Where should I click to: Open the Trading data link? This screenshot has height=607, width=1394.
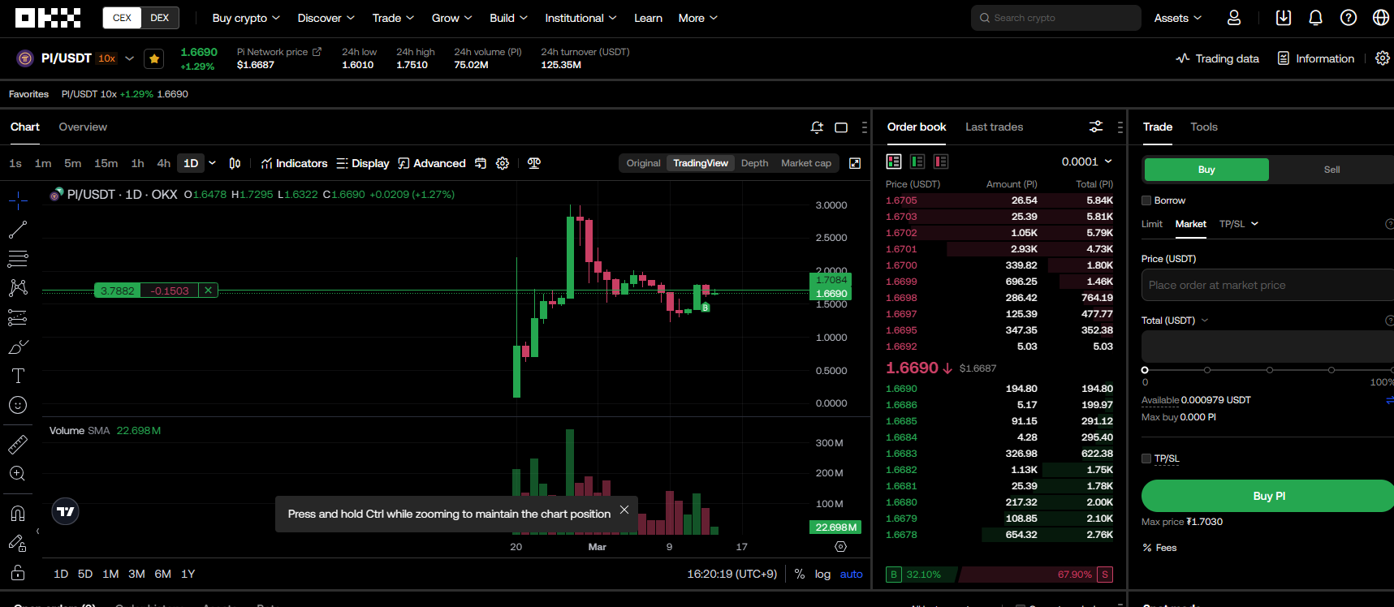(1217, 58)
